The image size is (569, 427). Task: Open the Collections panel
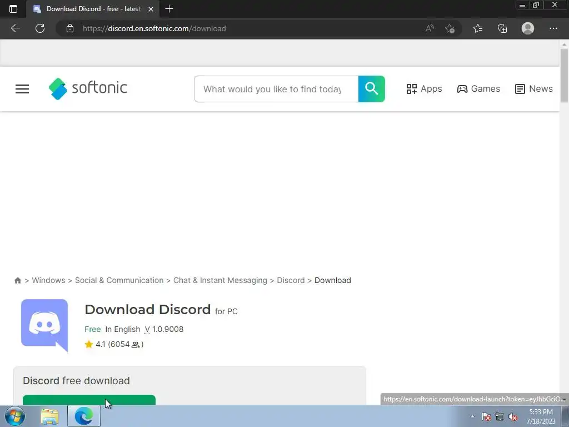click(502, 28)
